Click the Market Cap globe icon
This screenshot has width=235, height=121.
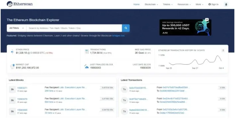pyautogui.click(x=12, y=66)
